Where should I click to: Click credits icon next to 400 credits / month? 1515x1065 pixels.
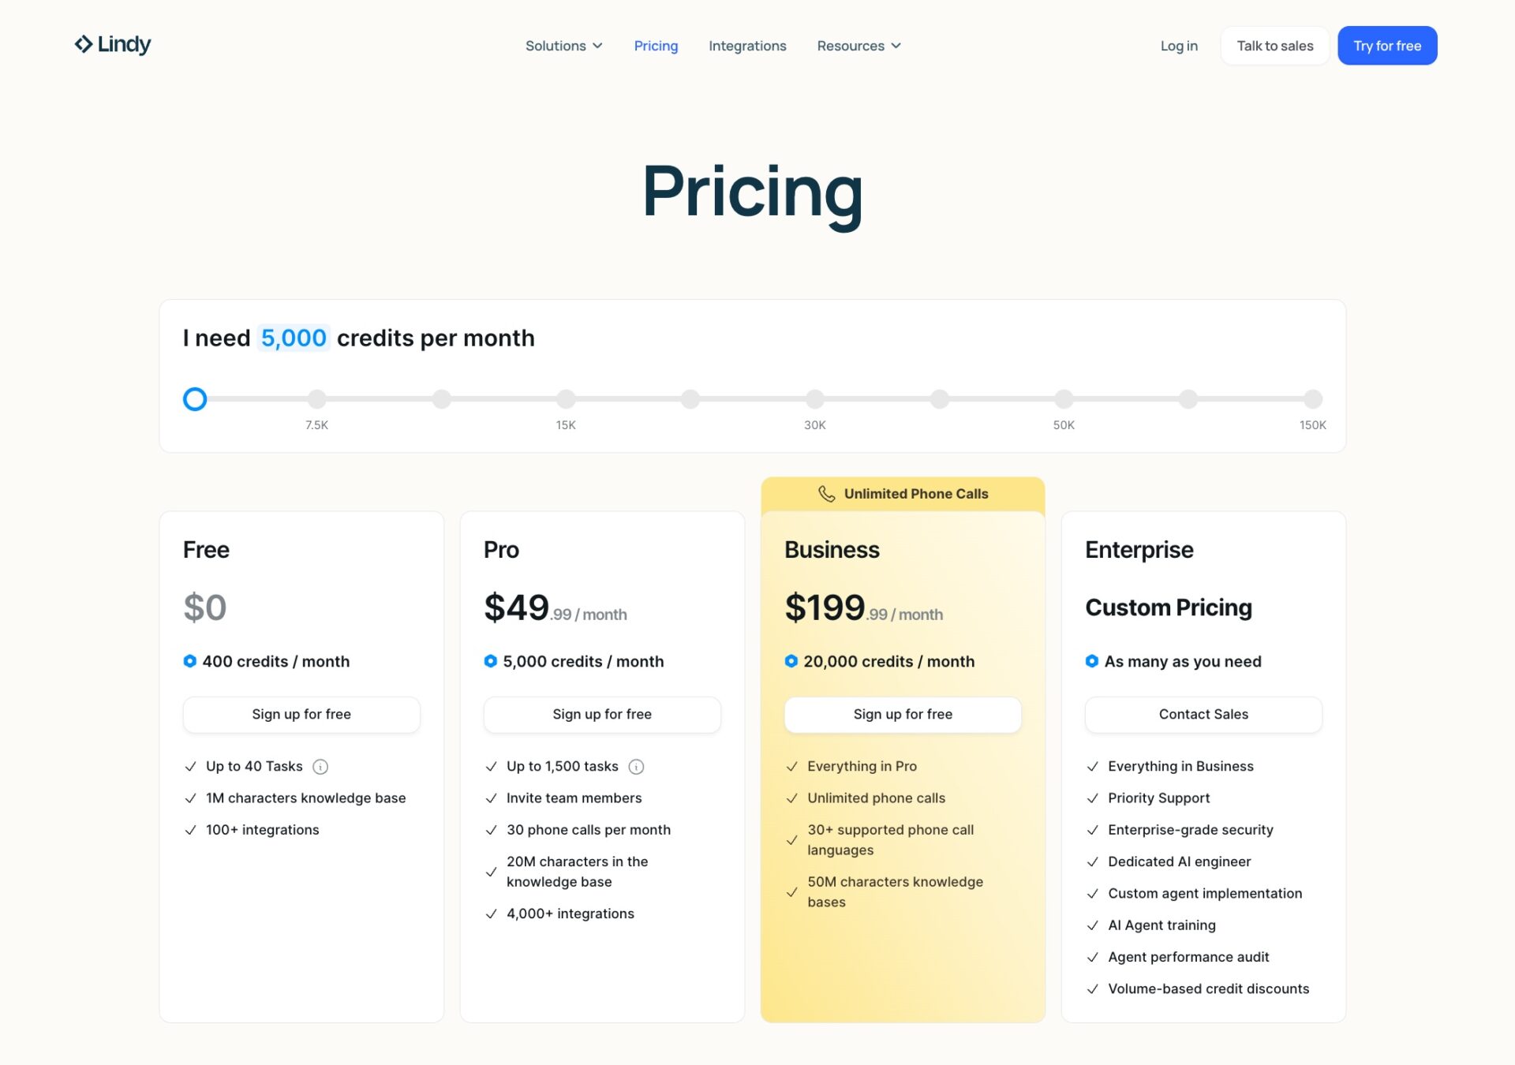coord(189,661)
